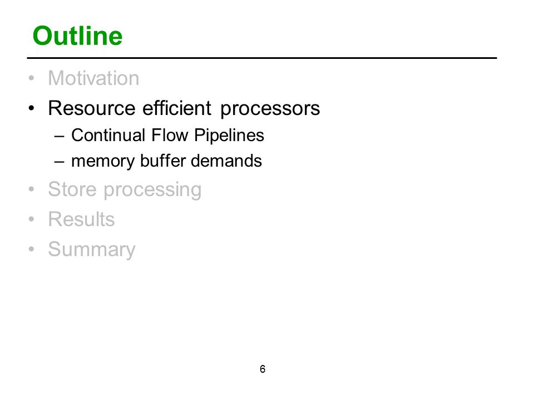The image size is (534, 400).
Task: Select the Continual Flow Pipelines sub-item
Action: point(167,135)
